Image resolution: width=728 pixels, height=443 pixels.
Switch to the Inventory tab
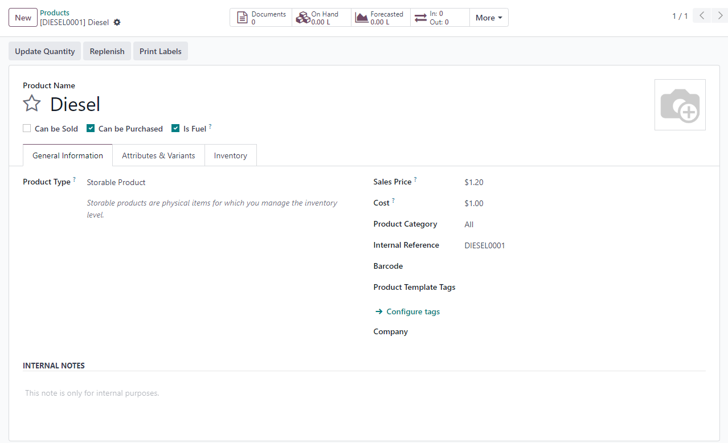(230, 155)
